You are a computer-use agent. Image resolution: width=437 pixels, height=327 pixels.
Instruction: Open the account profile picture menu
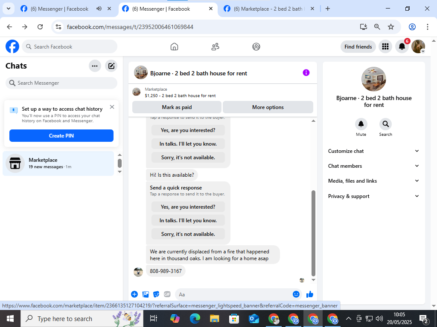418,46
